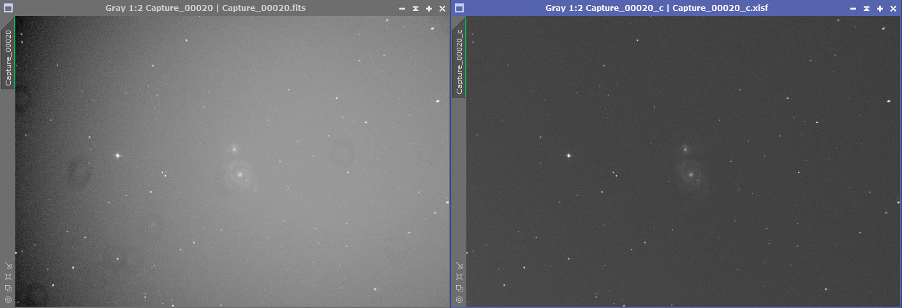Click window icon of Capture_00020.fits window
The height and width of the screenshot is (308, 902).
coord(8,8)
